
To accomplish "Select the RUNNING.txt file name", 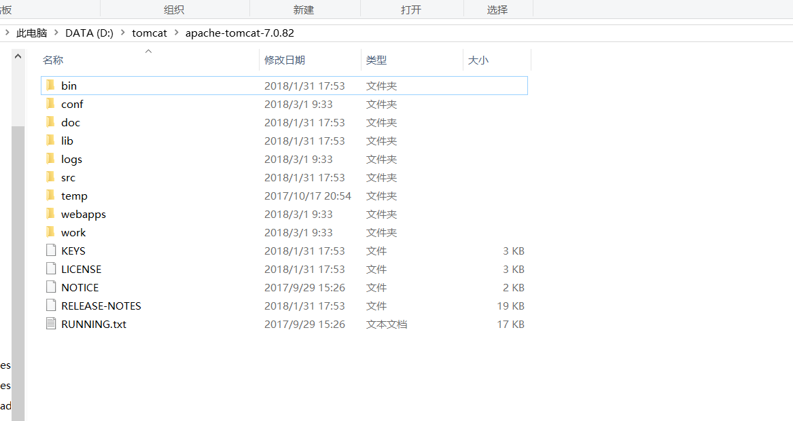I will (x=94, y=324).
